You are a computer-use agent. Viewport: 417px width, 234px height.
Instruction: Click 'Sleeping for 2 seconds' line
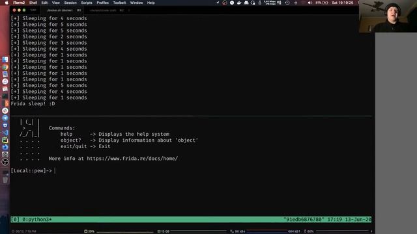click(x=49, y=36)
